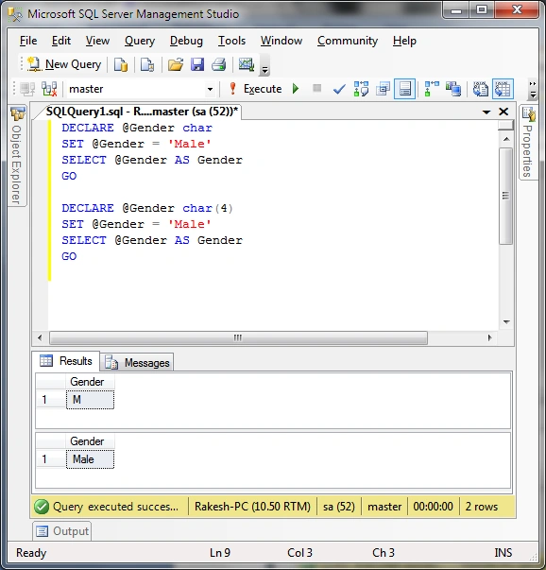Click the Cancel Executing Query stop icon
This screenshot has width=546, height=570.
click(317, 88)
